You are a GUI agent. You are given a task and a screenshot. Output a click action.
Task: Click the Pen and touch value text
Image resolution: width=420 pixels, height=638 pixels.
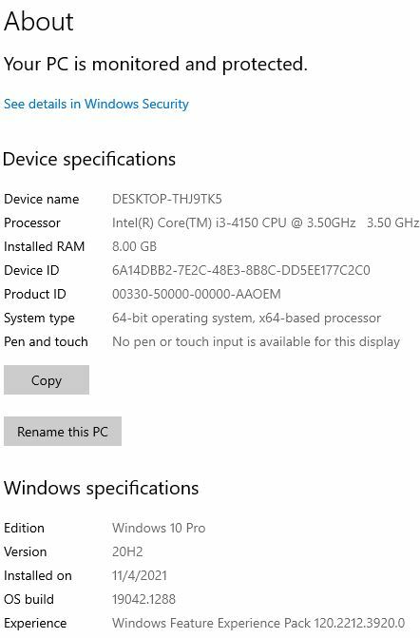tap(257, 341)
